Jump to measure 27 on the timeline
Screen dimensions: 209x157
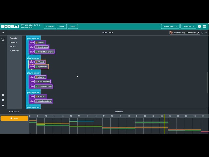pyautogui.click(x=186, y=116)
